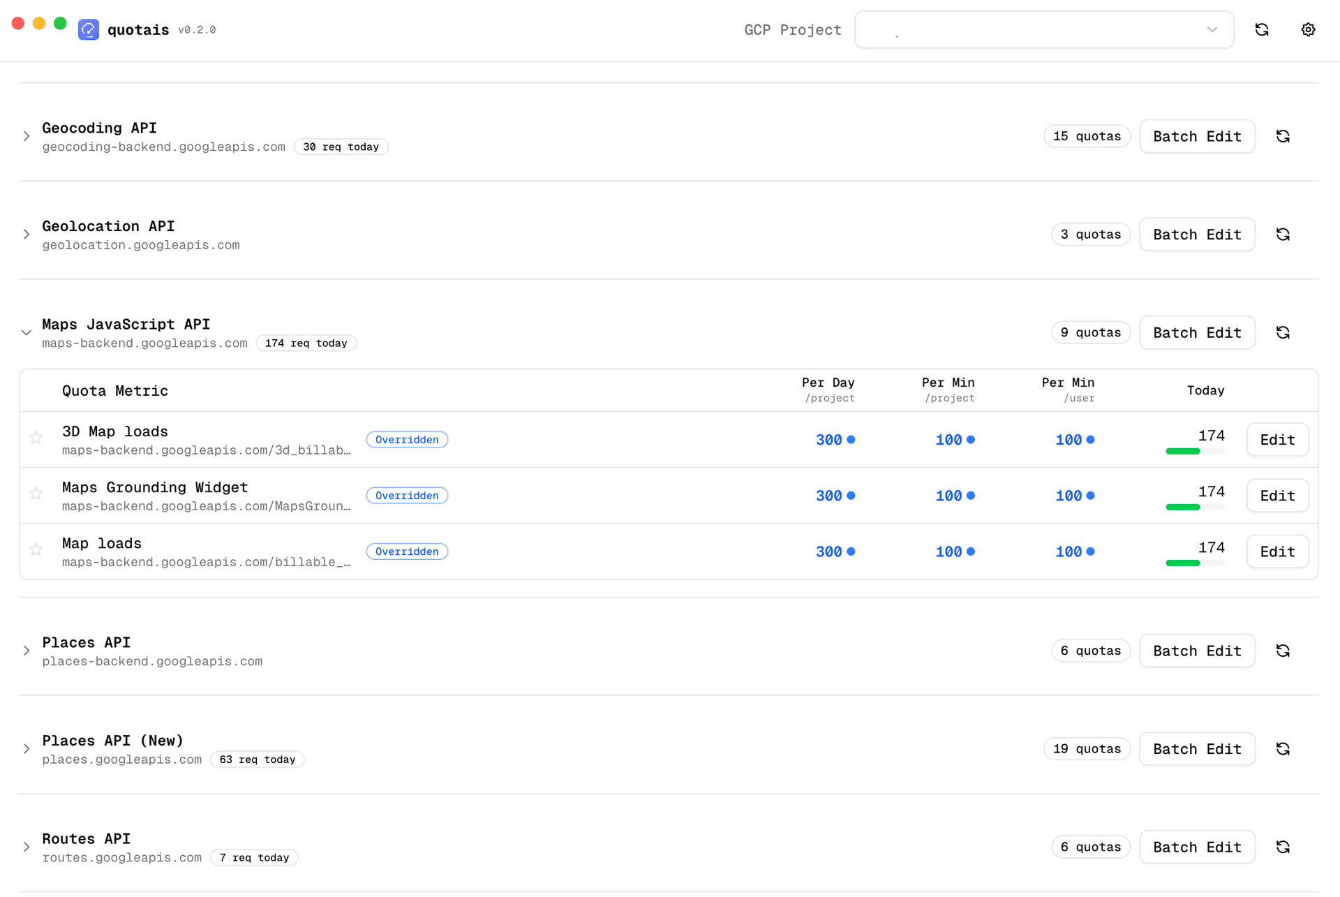
Task: Batch Edit the Maps JavaScript API quotas
Action: 1197,332
